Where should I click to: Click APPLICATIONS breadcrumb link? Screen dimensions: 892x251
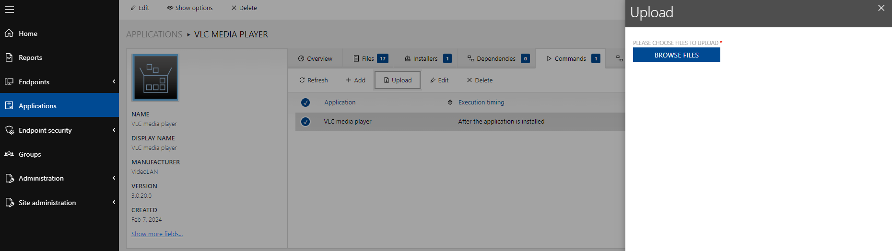click(154, 34)
